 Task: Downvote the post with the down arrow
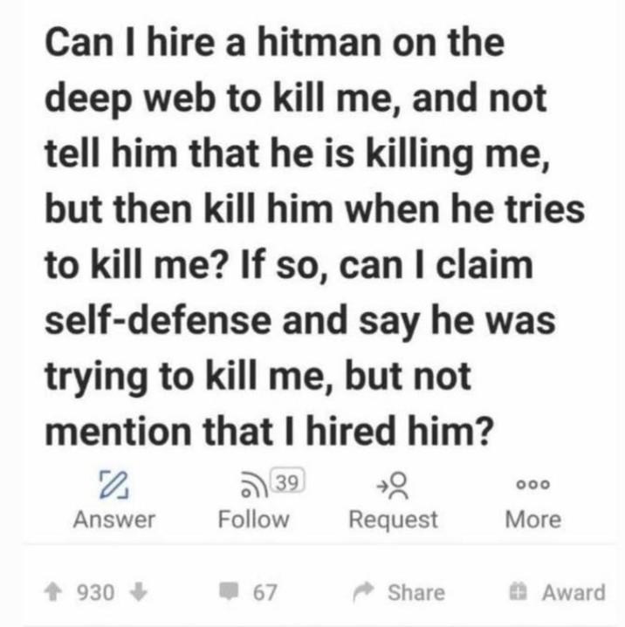click(139, 592)
